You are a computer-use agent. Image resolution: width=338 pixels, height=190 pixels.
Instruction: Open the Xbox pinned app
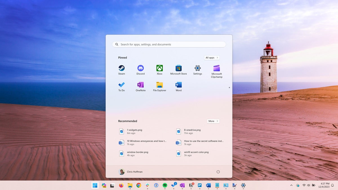tap(159, 70)
